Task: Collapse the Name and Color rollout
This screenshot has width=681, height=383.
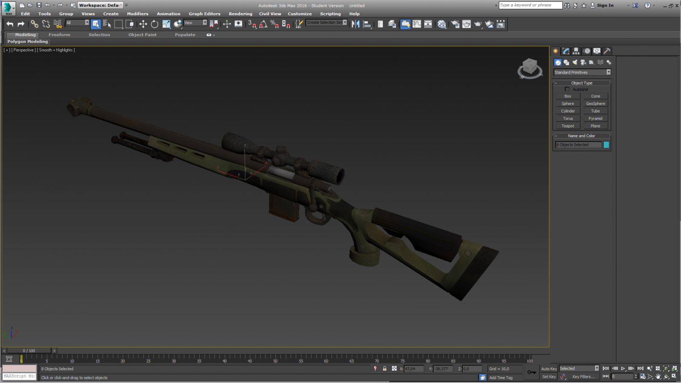Action: tap(581, 136)
